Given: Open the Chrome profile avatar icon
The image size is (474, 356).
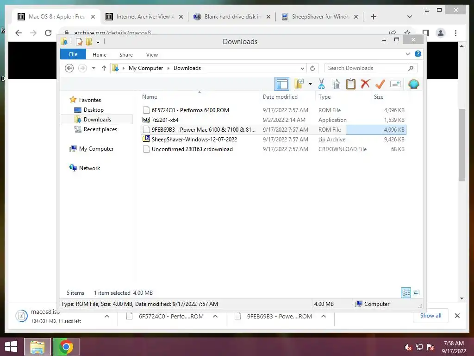Looking at the screenshot, I should point(441,33).
